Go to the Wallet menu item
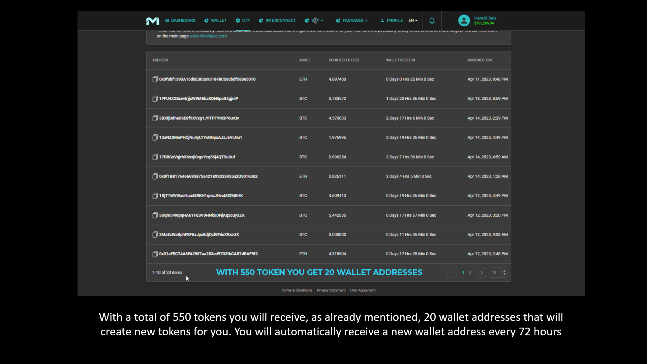 (216, 21)
